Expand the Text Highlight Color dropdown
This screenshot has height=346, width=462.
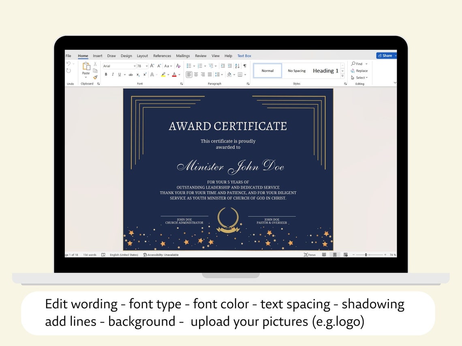click(x=169, y=75)
